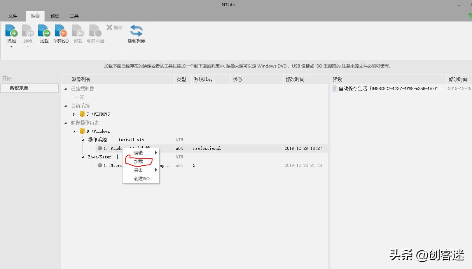This screenshot has height=269, width=472.
Task: Click the 加载 (Load) toolbar icon
Action: tap(44, 35)
